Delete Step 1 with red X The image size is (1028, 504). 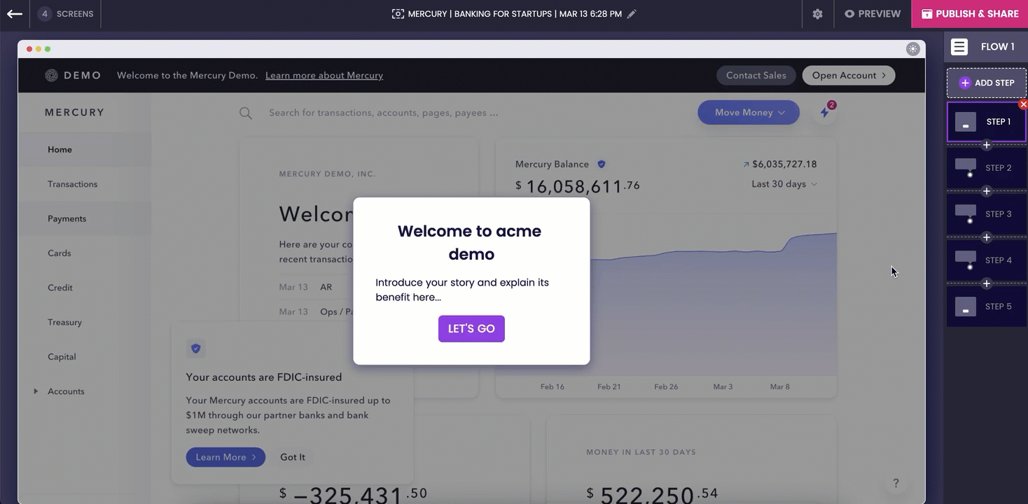click(x=1023, y=104)
